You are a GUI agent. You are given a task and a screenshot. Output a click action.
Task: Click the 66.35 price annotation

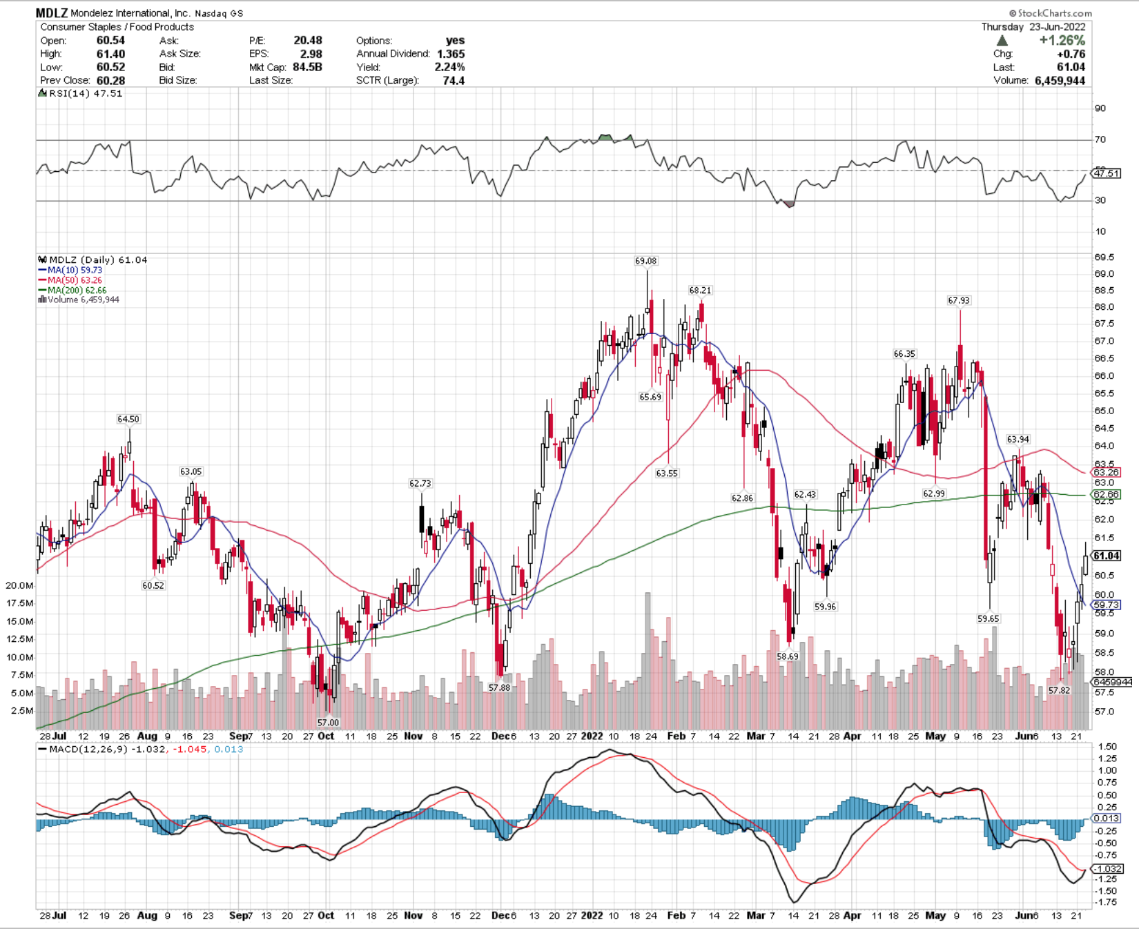904,353
